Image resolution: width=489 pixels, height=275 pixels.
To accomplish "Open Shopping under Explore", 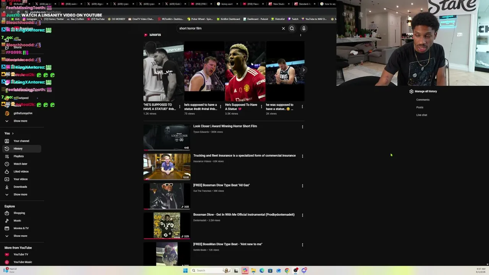I will click(21, 213).
